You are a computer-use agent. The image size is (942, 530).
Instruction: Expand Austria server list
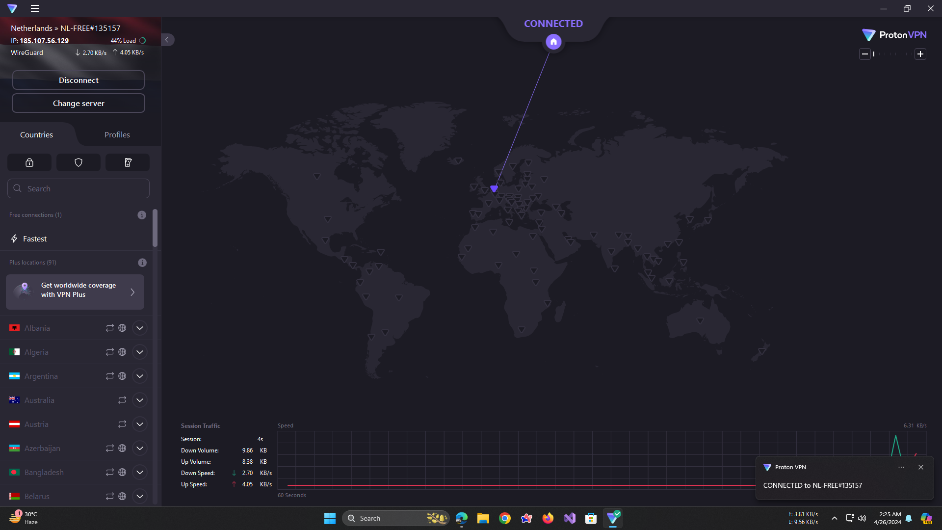pos(140,424)
